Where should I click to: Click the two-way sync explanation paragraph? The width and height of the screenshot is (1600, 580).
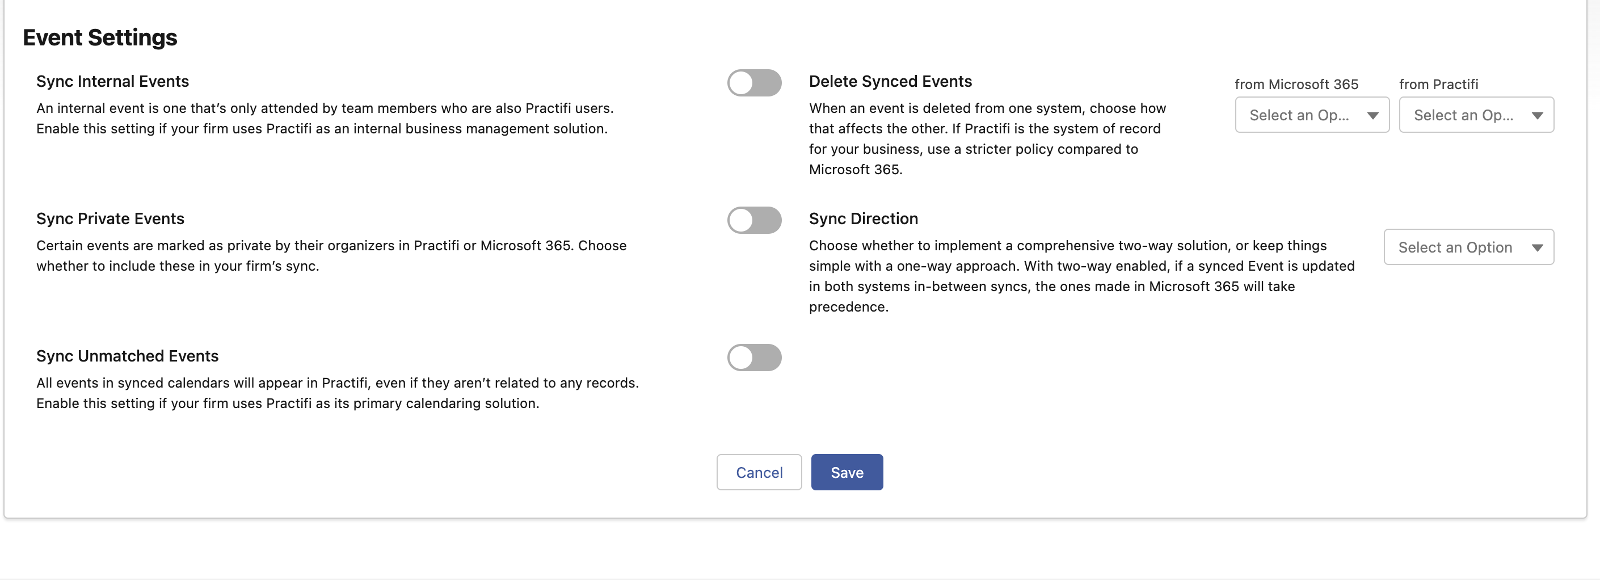click(x=1081, y=276)
